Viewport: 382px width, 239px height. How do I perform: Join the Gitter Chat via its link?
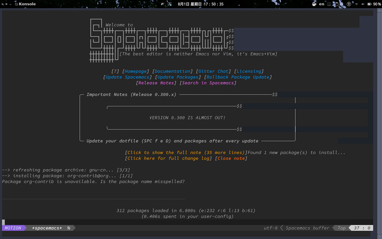pos(213,71)
